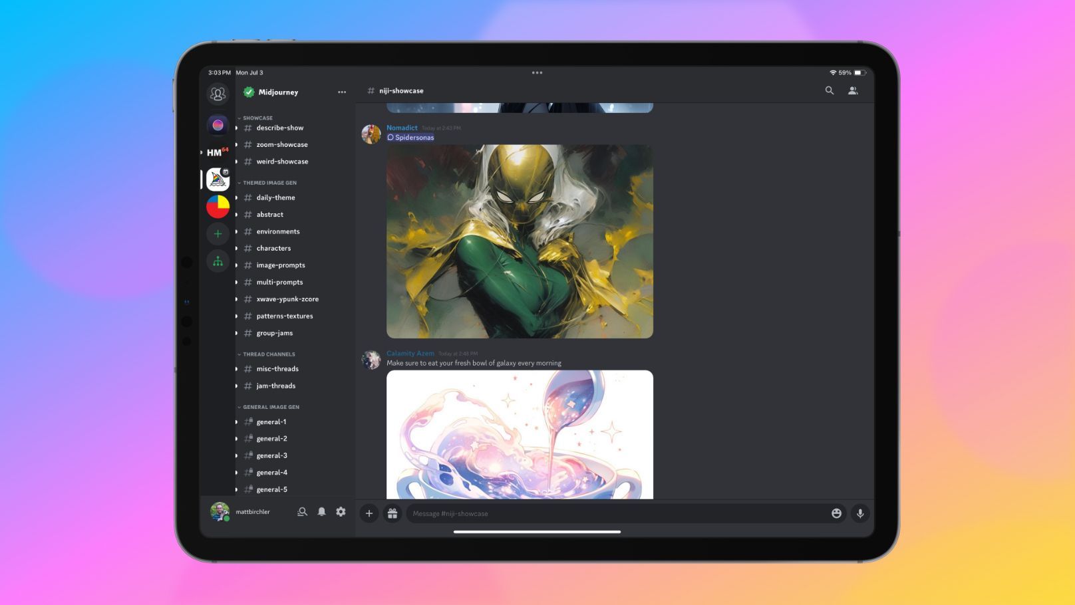
Task: Open the gift menu next to the message box
Action: 392,513
